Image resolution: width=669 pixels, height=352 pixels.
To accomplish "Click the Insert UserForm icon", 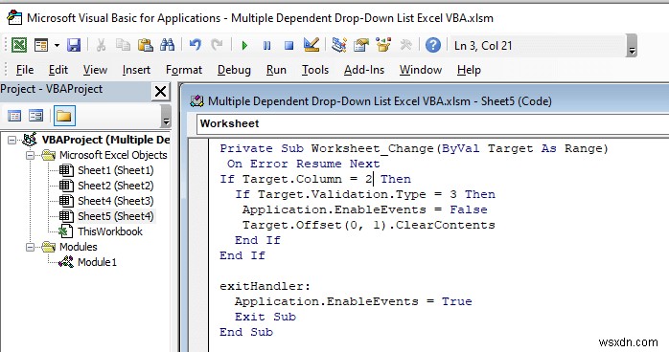I will (x=41, y=45).
